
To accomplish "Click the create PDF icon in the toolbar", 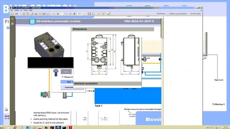I will point(28,14).
